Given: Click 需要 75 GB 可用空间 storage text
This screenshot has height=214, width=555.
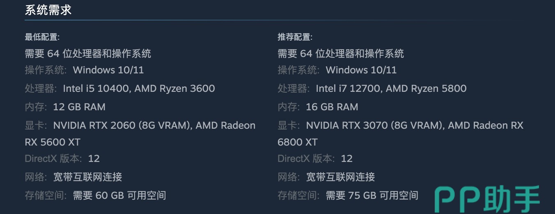Looking at the screenshot, I should pos(372,196).
